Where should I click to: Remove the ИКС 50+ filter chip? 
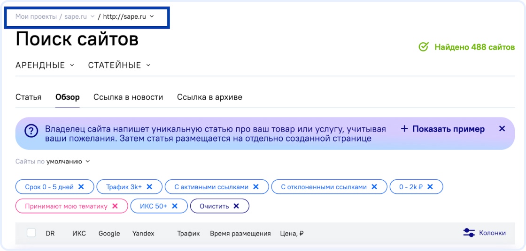(x=175, y=206)
